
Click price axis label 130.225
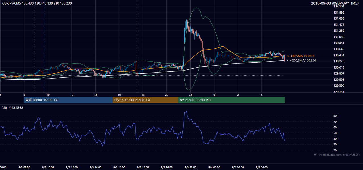339,61
